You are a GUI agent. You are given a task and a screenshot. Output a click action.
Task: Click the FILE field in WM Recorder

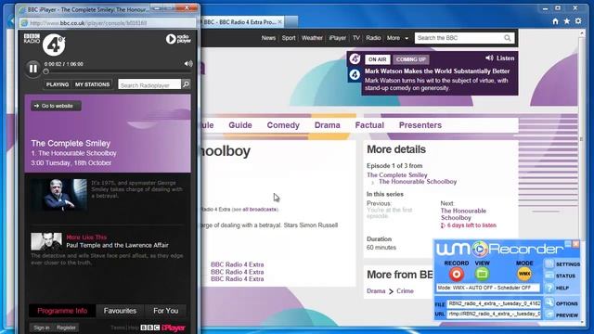tap(494, 303)
